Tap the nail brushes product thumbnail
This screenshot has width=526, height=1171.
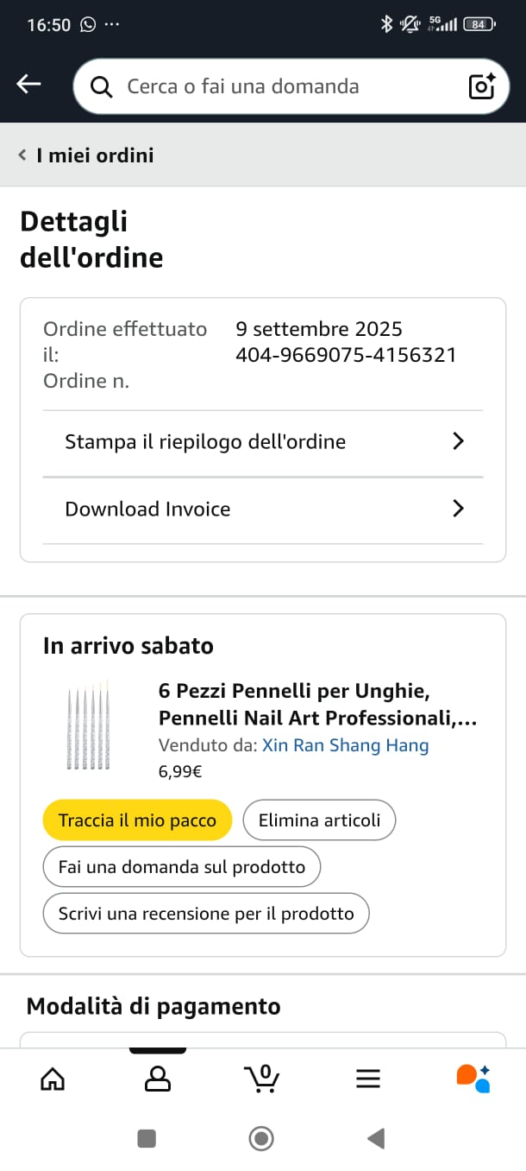pyautogui.click(x=88, y=726)
